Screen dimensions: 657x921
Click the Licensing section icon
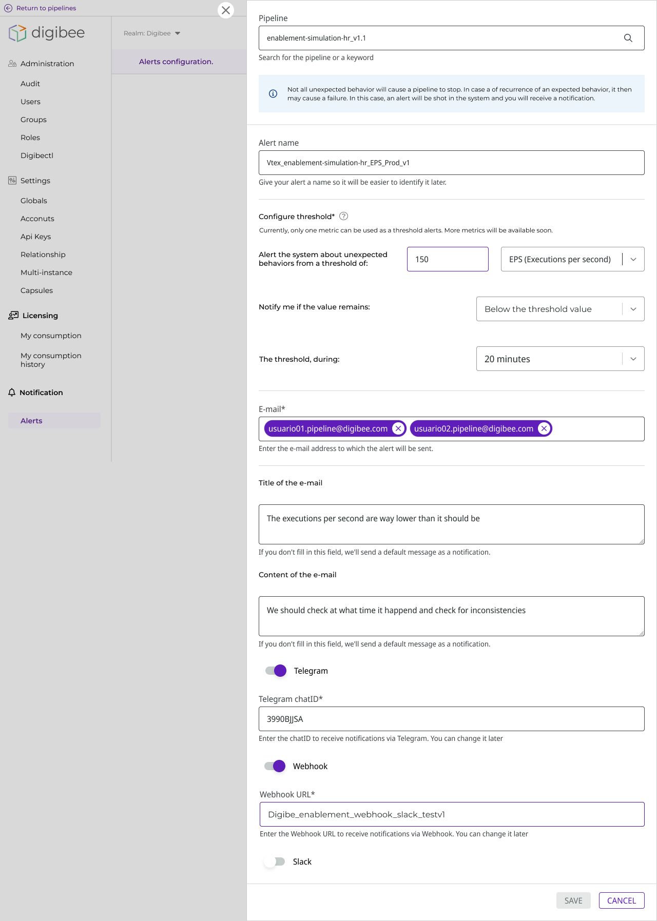(13, 316)
